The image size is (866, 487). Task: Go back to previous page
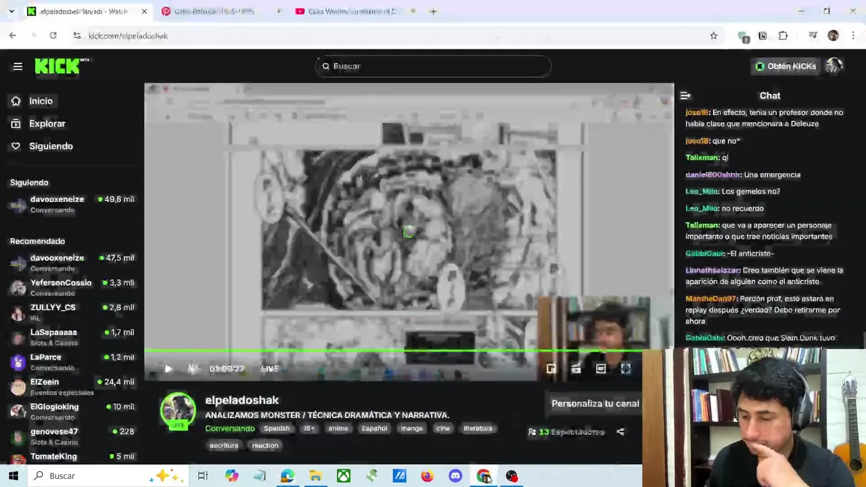[13, 36]
